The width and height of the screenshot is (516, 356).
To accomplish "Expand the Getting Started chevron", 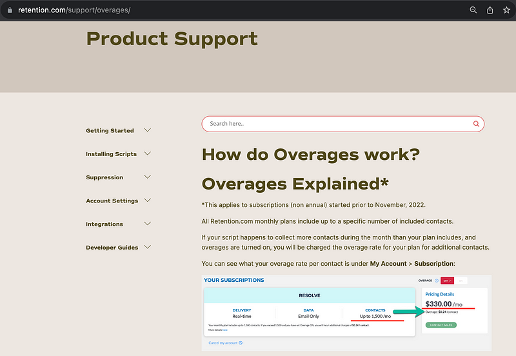I will point(148,130).
